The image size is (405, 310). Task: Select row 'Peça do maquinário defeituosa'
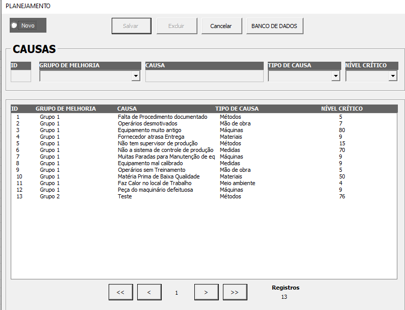(204, 190)
